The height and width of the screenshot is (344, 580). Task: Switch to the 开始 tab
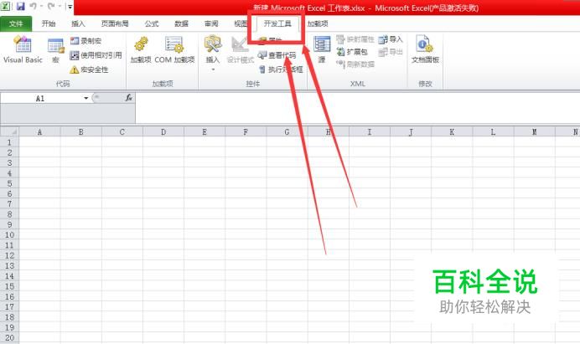coord(49,23)
